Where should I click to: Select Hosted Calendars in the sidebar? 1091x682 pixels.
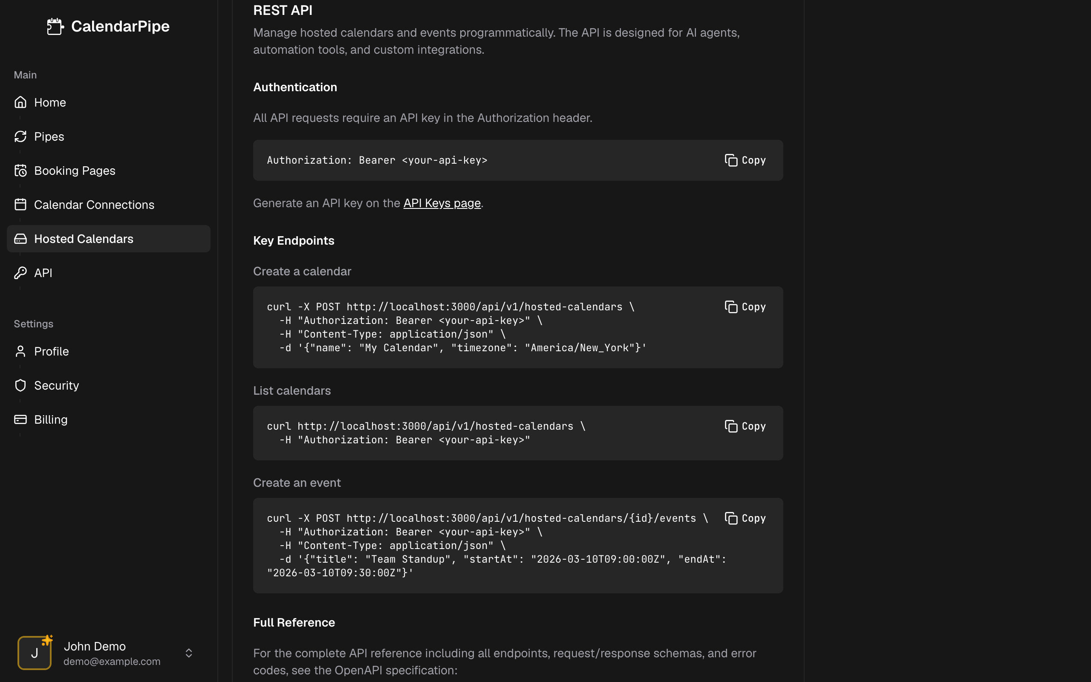109,239
